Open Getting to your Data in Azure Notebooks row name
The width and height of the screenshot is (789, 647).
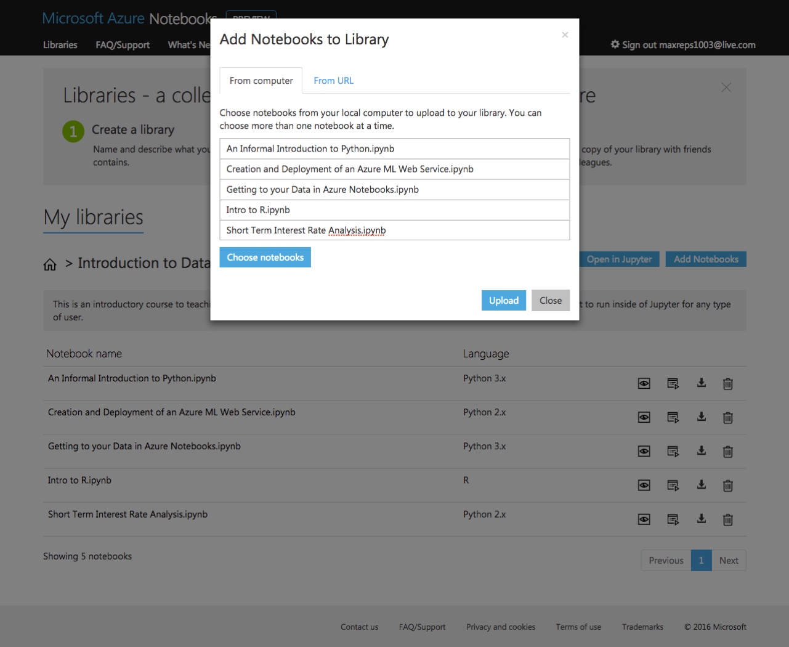(x=144, y=446)
